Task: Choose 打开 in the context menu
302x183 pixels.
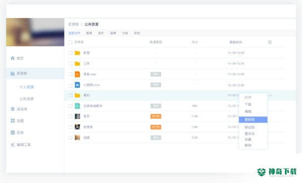Action: (248, 98)
